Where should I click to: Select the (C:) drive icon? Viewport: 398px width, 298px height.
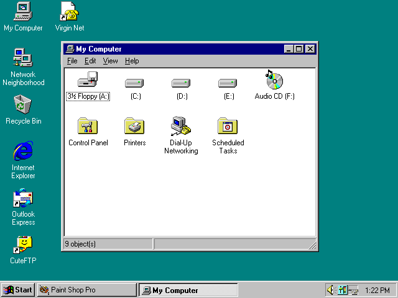(134, 83)
